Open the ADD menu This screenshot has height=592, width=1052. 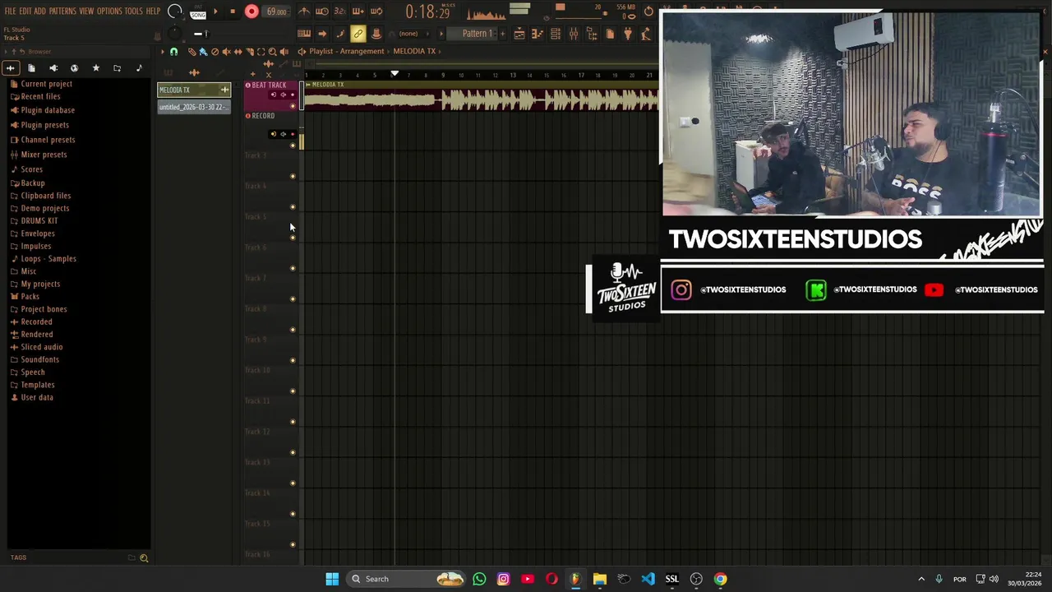tap(39, 12)
